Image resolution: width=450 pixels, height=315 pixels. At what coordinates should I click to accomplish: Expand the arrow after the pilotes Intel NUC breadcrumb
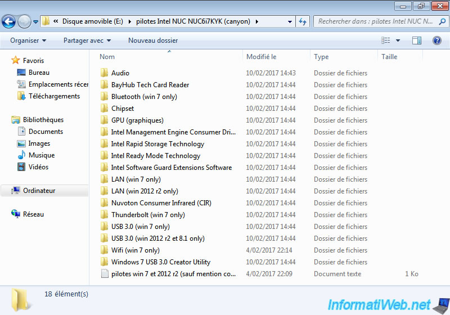[256, 21]
